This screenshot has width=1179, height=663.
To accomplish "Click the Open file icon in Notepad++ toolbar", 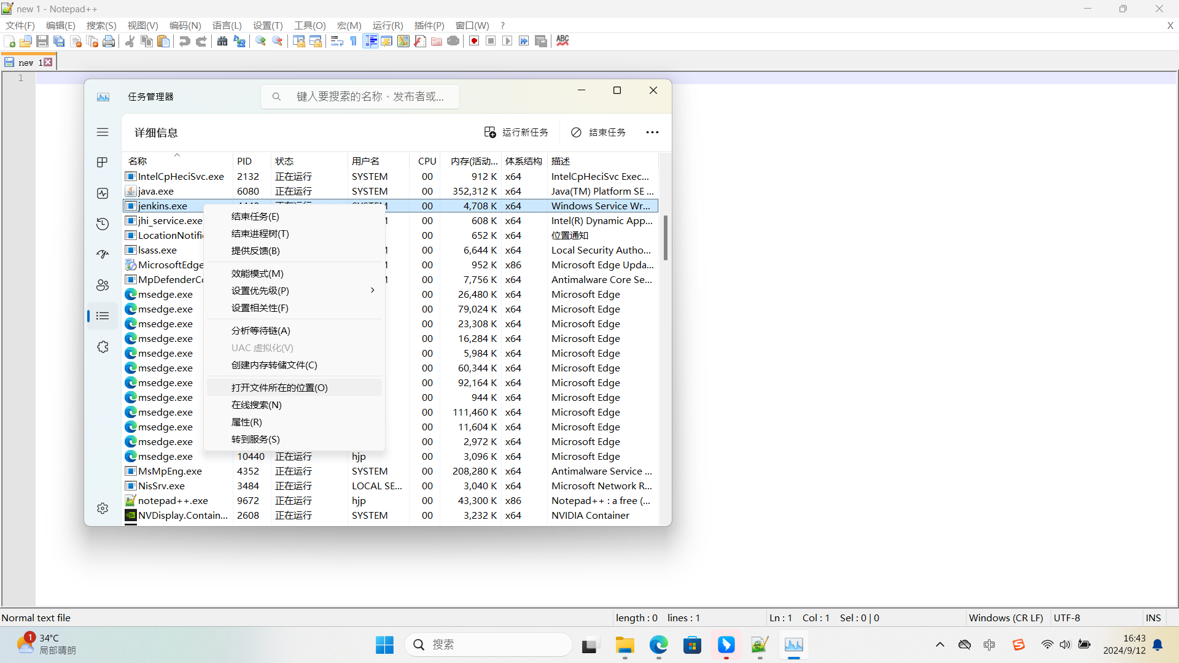I will pos(26,41).
